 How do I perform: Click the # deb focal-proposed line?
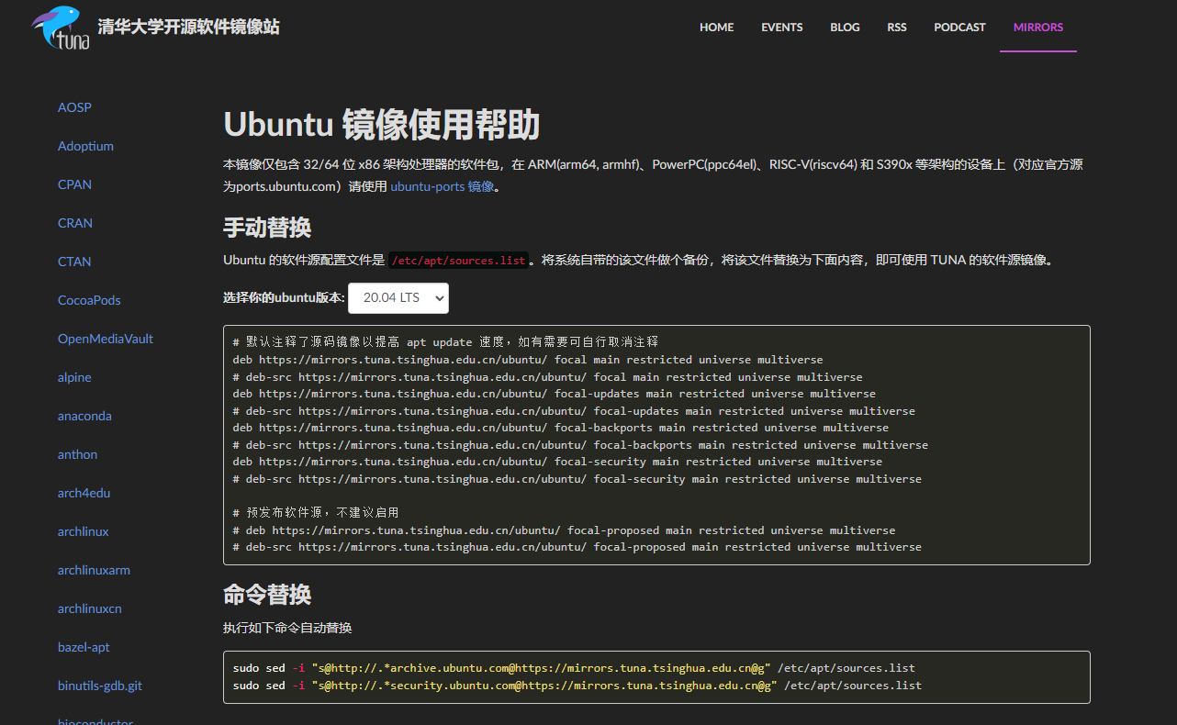pos(564,530)
